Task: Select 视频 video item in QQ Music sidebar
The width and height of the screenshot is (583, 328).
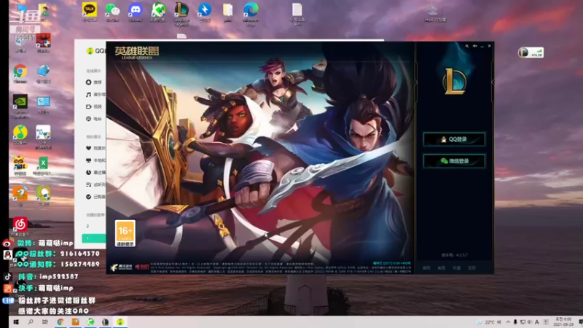Action: pyautogui.click(x=94, y=106)
